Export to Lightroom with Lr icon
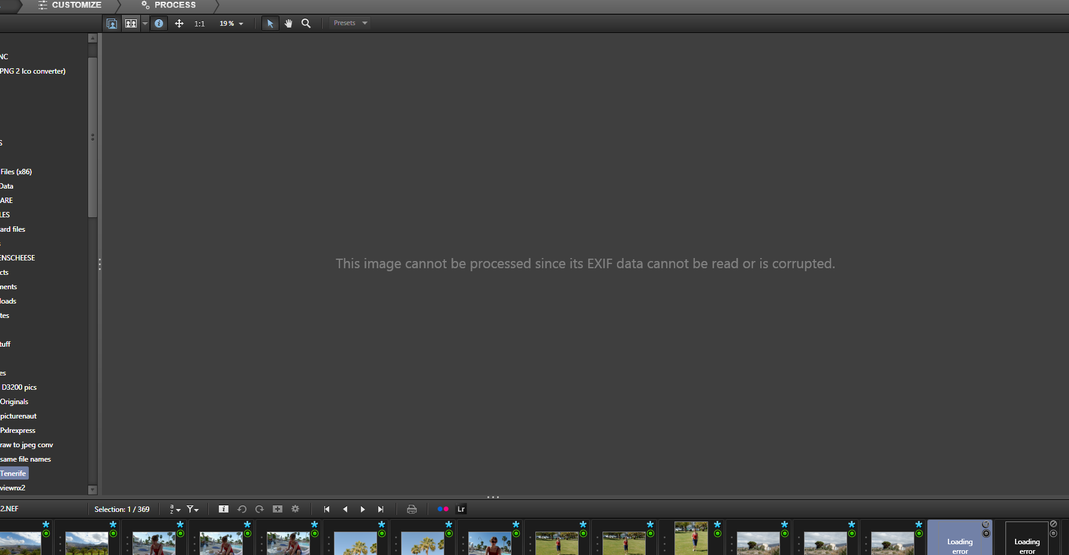 (461, 509)
